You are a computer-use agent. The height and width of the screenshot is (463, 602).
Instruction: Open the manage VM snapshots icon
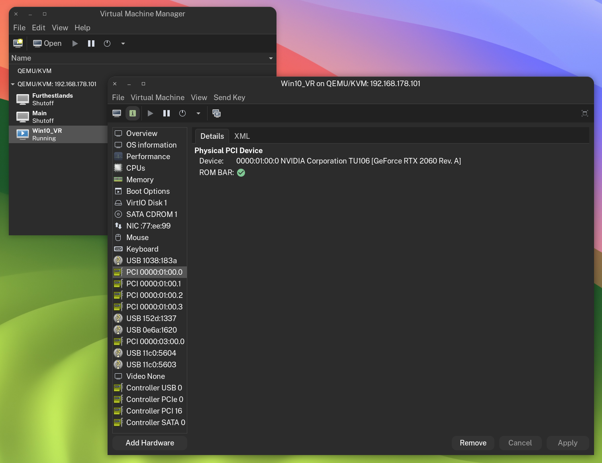pyautogui.click(x=216, y=114)
